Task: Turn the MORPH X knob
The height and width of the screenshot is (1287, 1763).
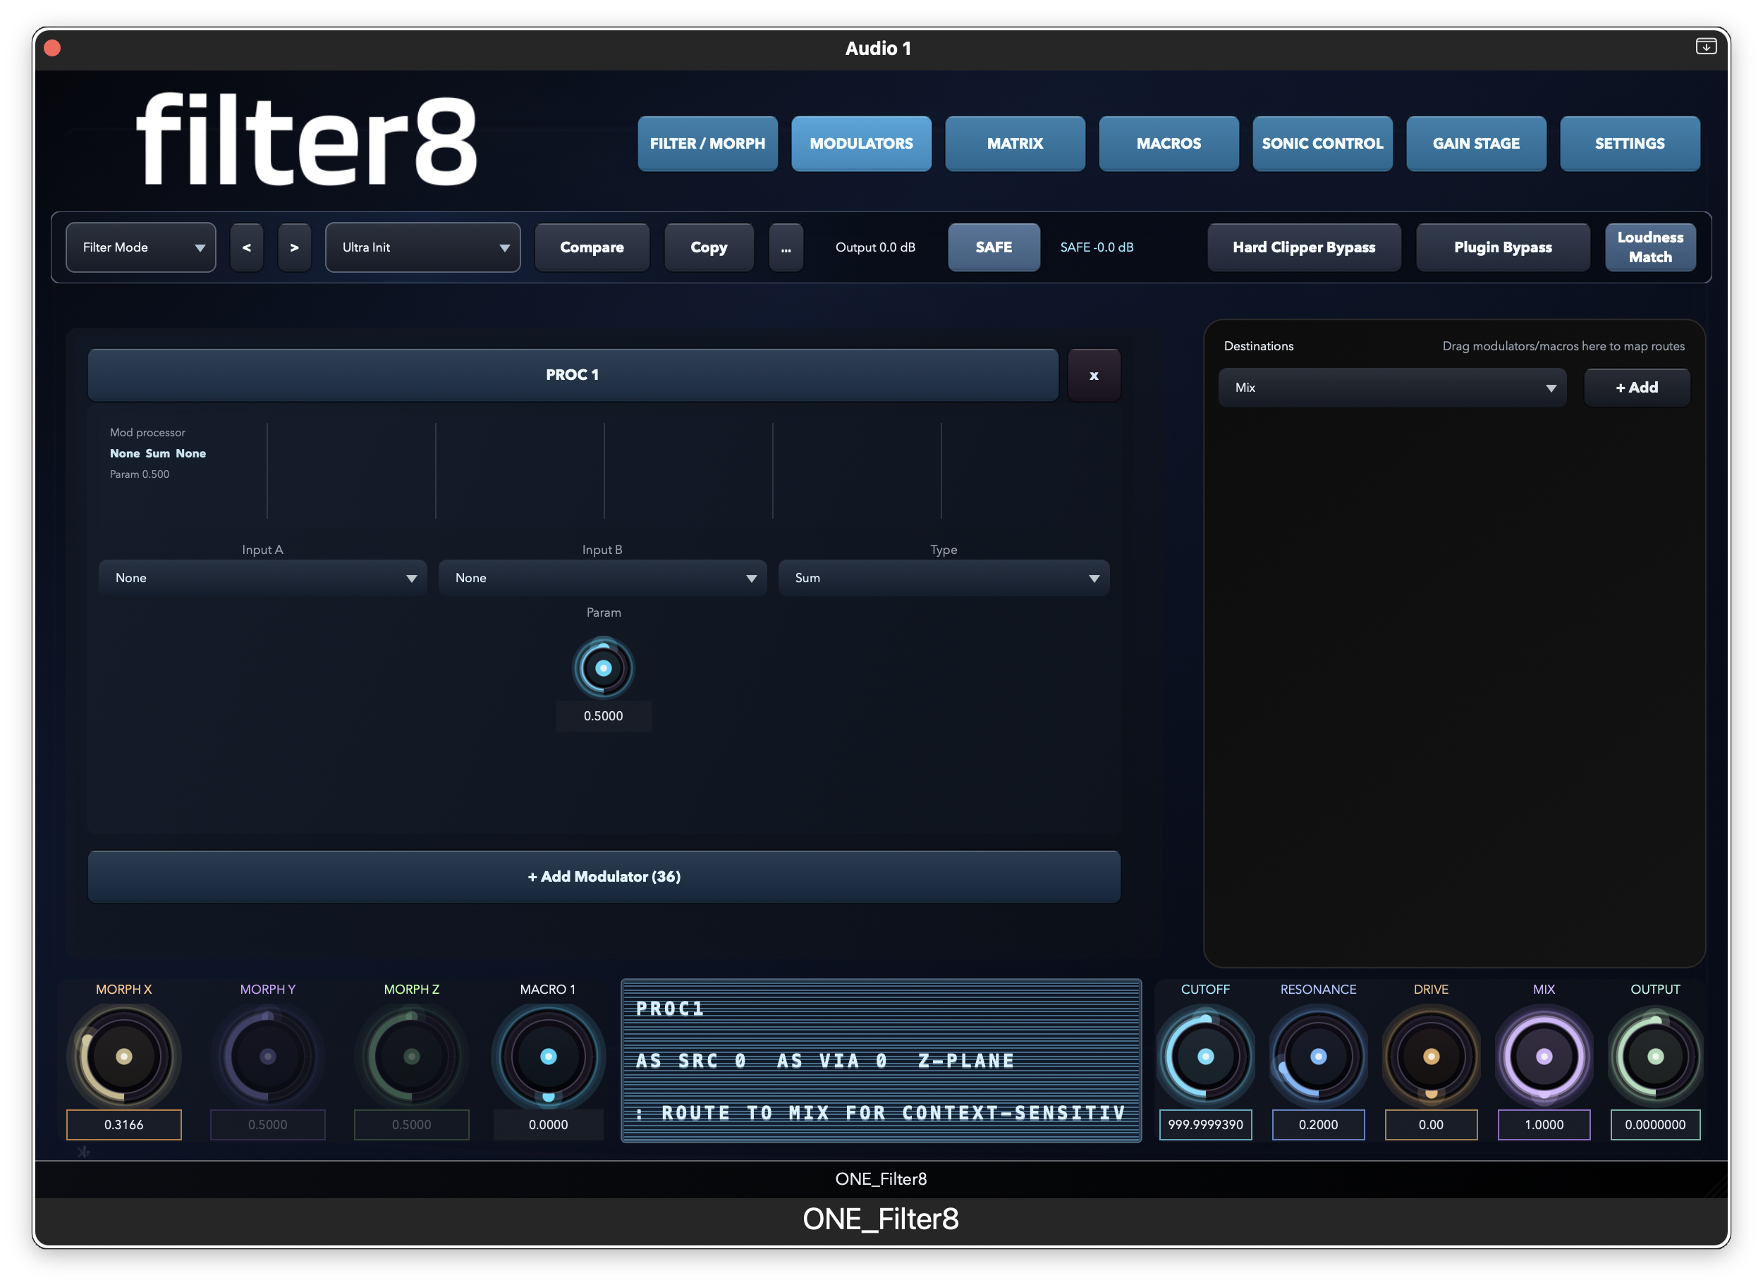Action: [x=123, y=1056]
